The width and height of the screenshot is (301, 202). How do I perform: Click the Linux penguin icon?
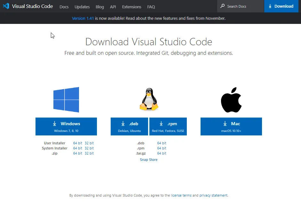(x=148, y=99)
